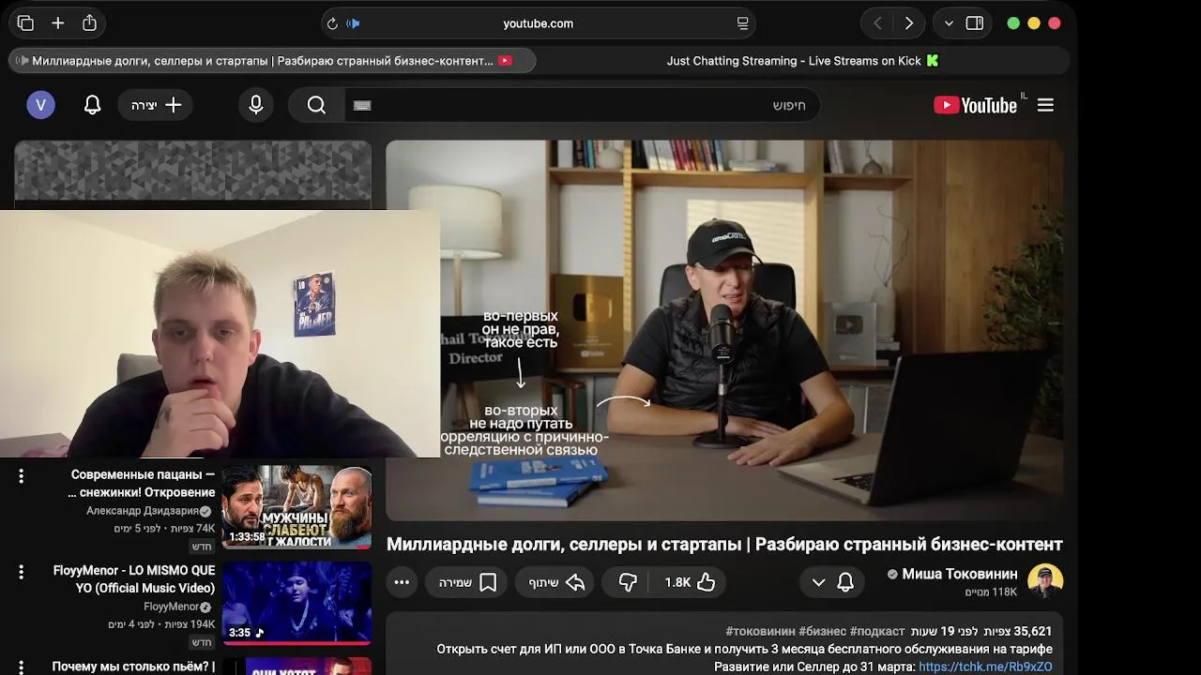Click the שמירה save button
Viewport: 1201px width, 675px height.
(466, 582)
